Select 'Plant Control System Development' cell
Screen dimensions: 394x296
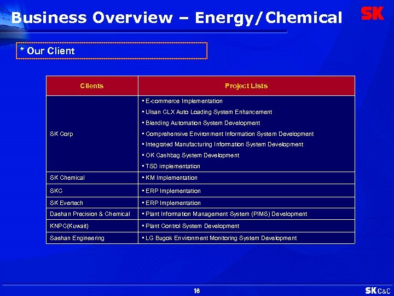tap(246, 226)
